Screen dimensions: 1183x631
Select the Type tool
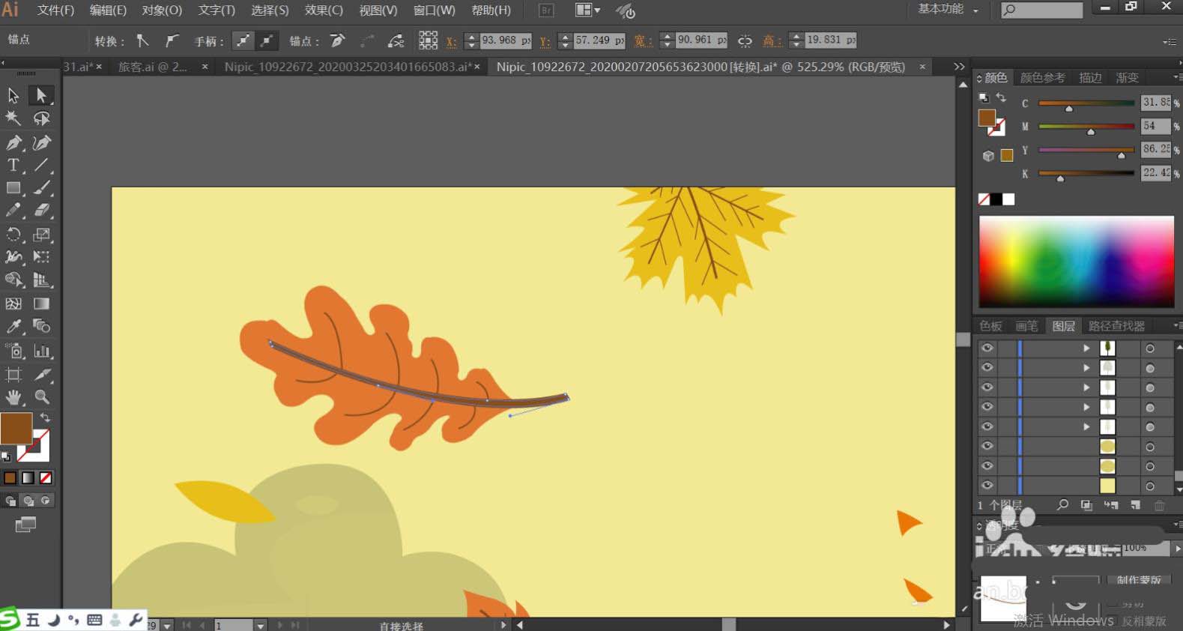point(13,165)
